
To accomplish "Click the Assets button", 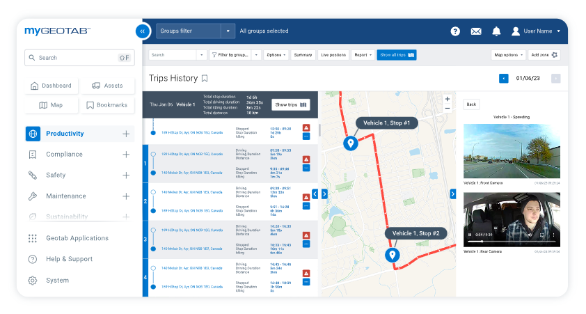I will tap(108, 86).
